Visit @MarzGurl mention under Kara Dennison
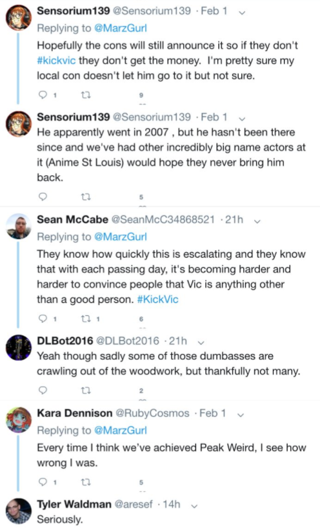 121,430
